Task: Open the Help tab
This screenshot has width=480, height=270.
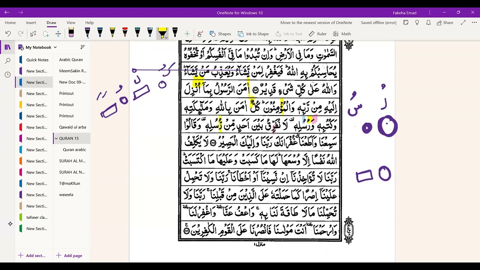Action: click(89, 22)
